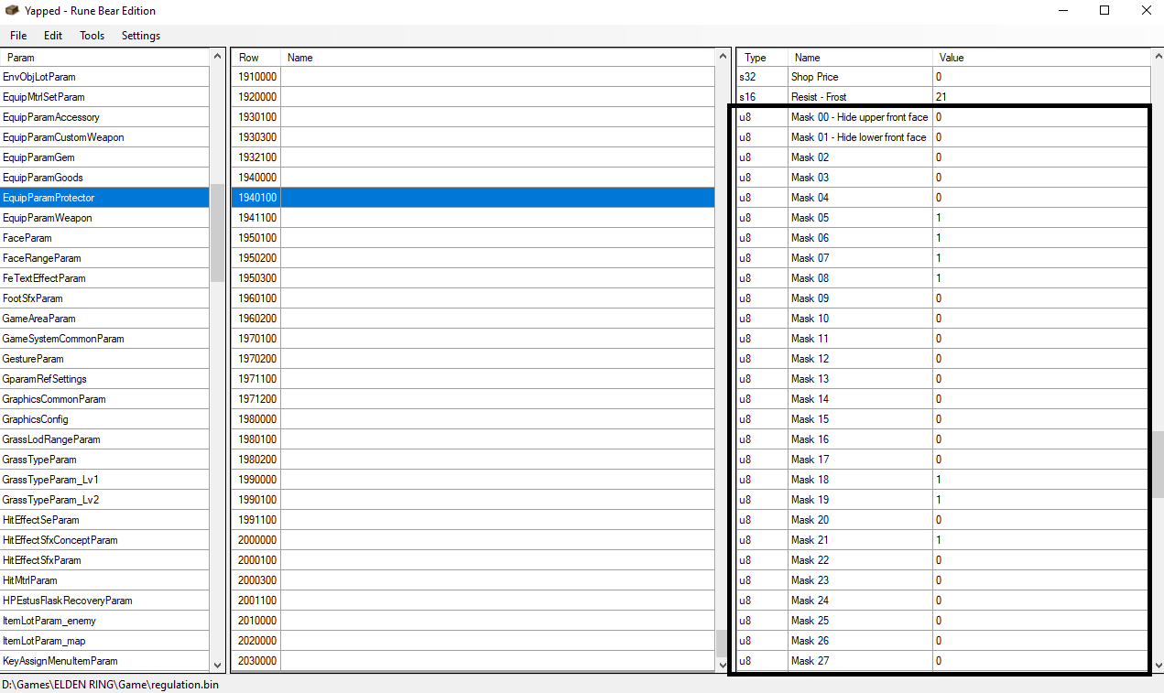
Task: Click the param list scrollbar up arrow
Action: (217, 57)
